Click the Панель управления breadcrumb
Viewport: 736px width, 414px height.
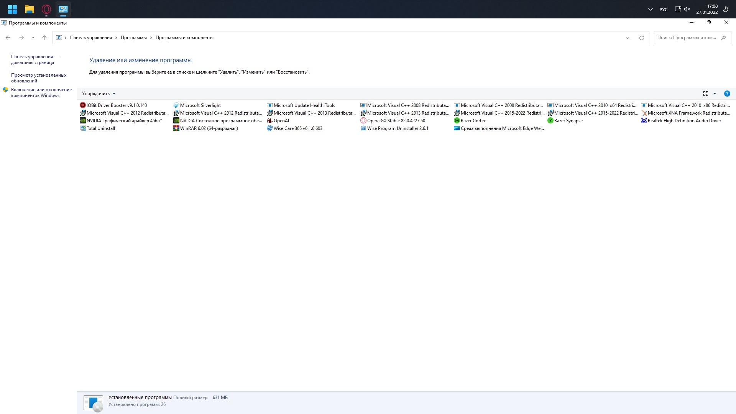click(91, 38)
